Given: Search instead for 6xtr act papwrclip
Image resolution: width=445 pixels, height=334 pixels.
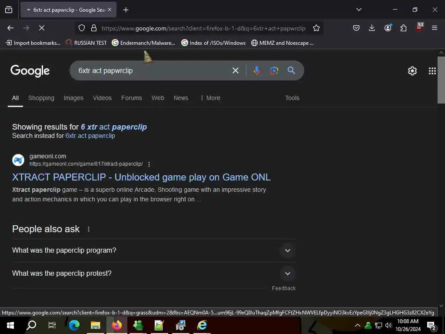Looking at the screenshot, I should [x=90, y=136].
